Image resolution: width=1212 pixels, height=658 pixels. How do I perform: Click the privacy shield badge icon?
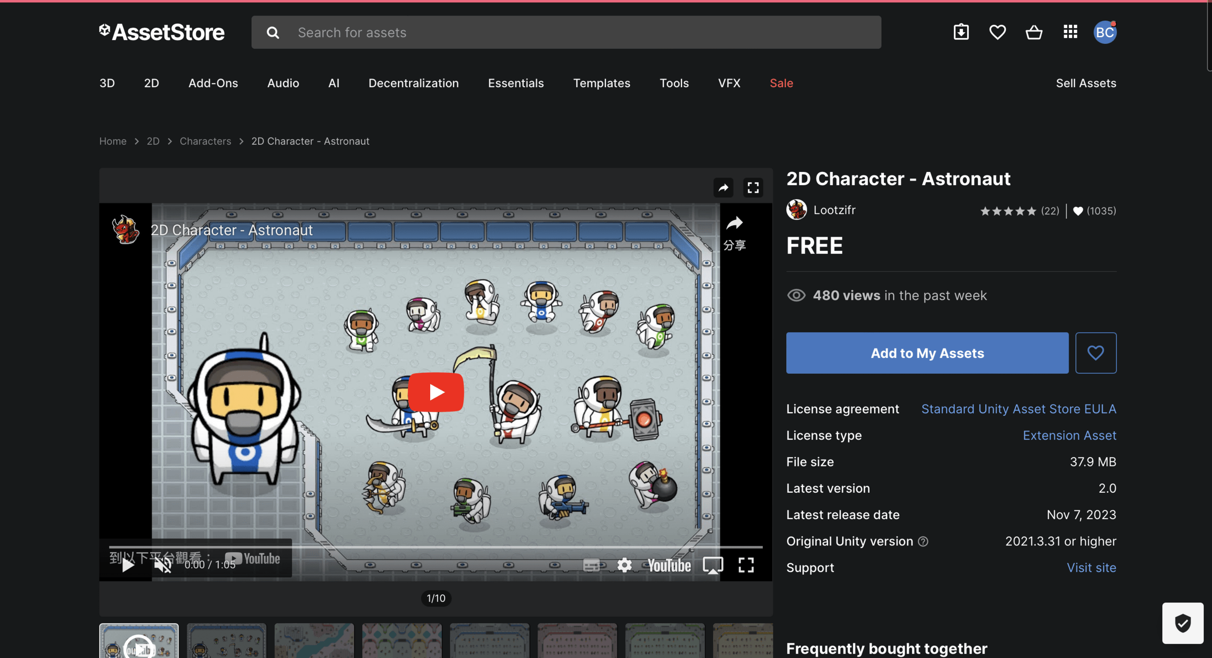click(1182, 623)
